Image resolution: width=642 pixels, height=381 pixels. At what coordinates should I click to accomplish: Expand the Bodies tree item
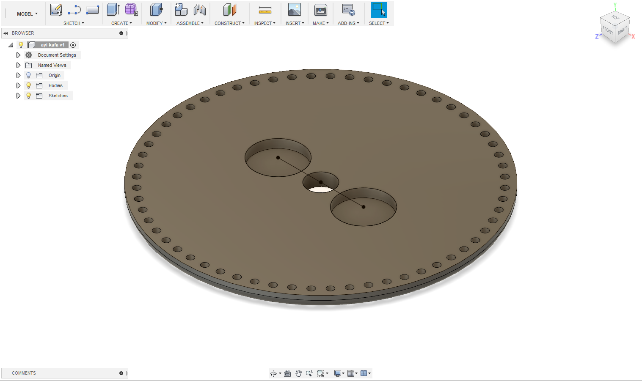point(18,85)
